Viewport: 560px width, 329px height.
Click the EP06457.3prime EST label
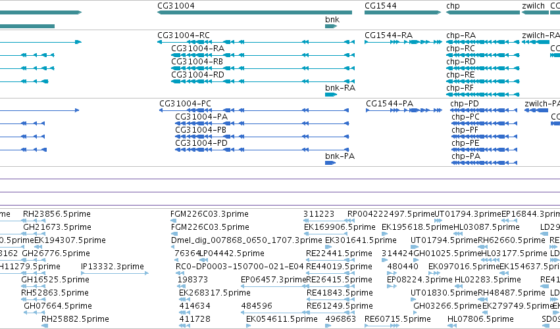click(x=274, y=280)
